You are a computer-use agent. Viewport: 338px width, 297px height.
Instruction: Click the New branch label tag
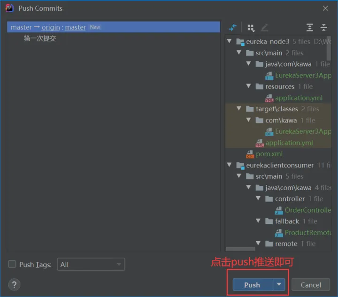[95, 27]
